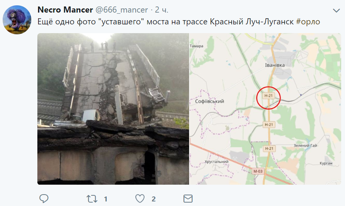The width and height of the screenshot is (345, 206).
Task: Retweet this post using the arrows icon
Action: click(x=91, y=199)
